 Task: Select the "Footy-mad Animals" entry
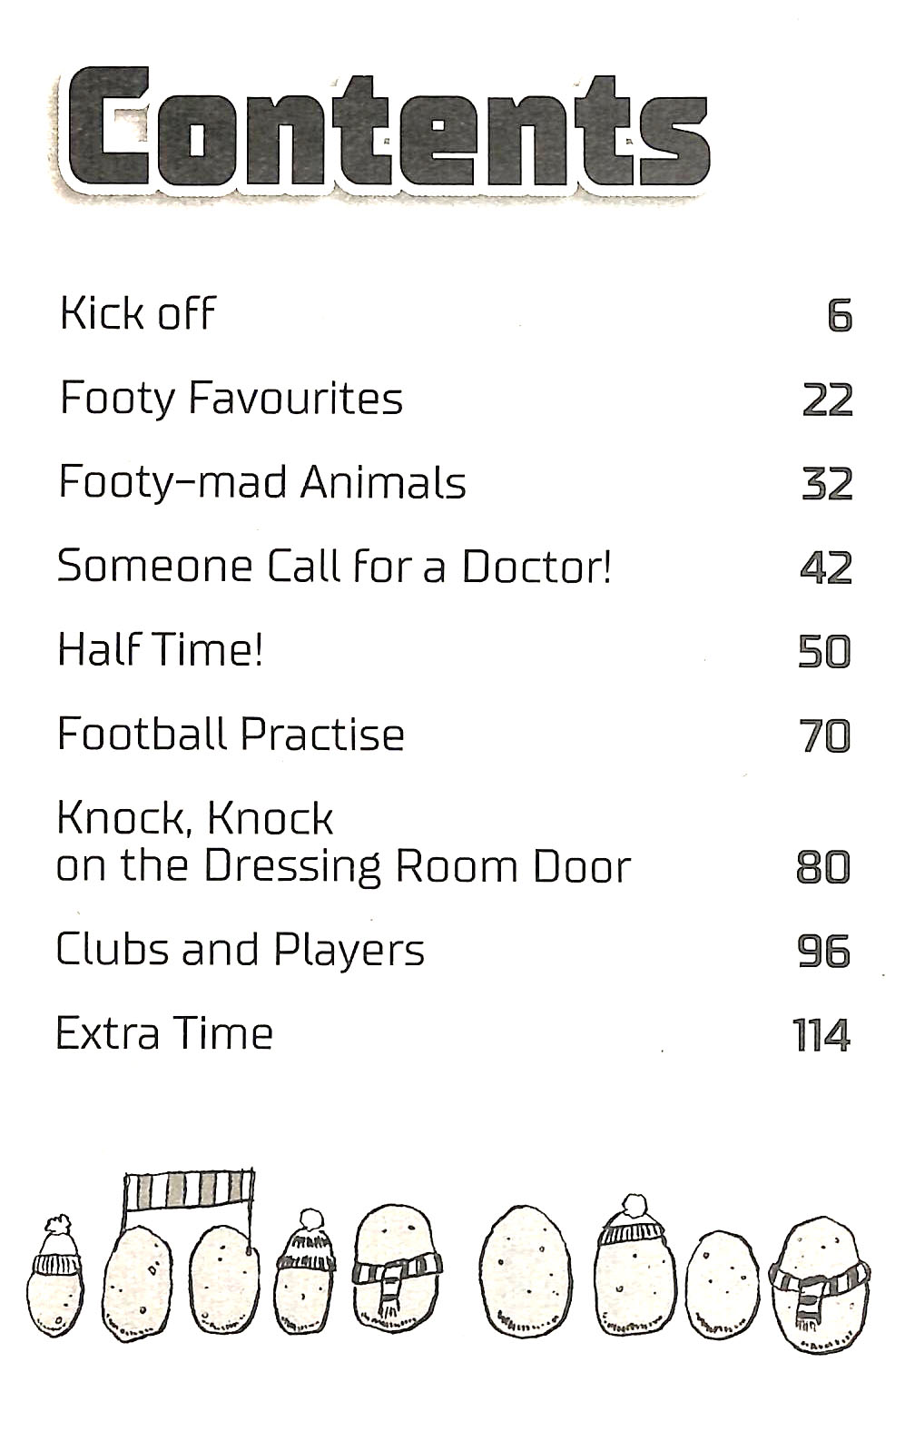(x=261, y=482)
